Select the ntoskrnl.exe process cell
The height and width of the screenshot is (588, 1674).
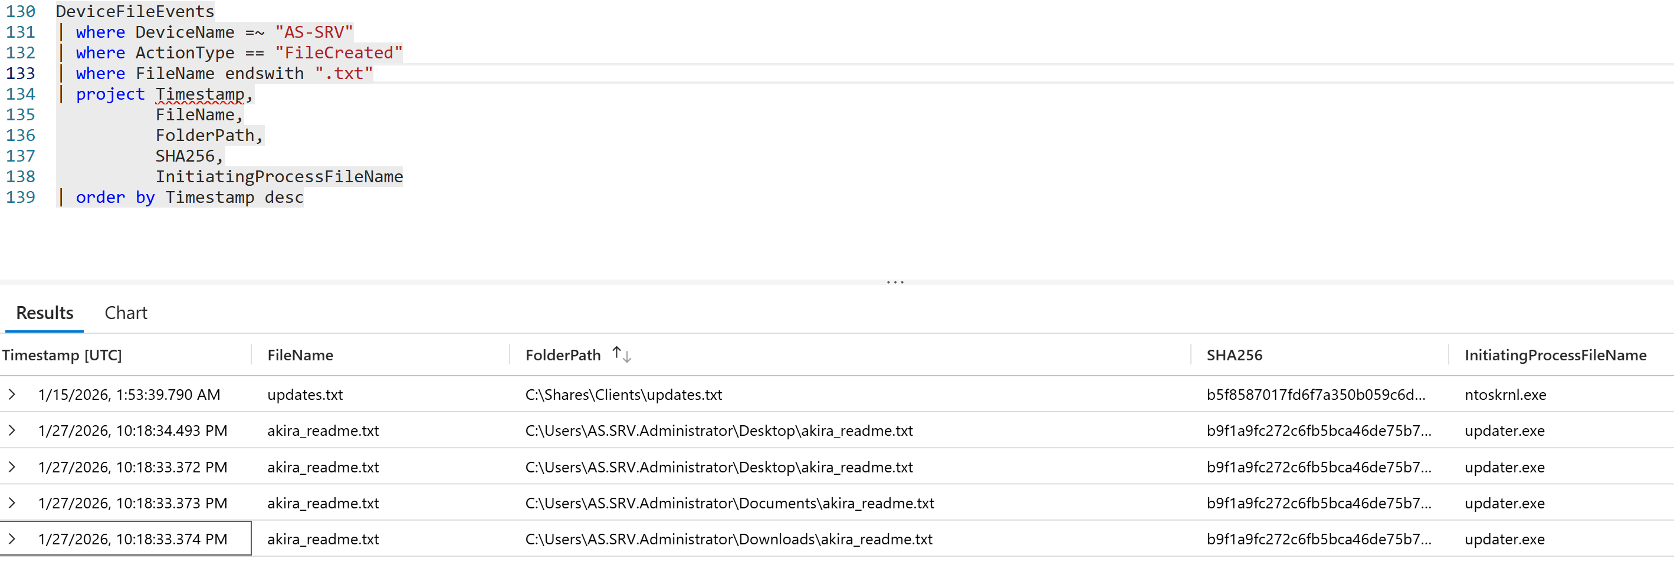point(1505,395)
